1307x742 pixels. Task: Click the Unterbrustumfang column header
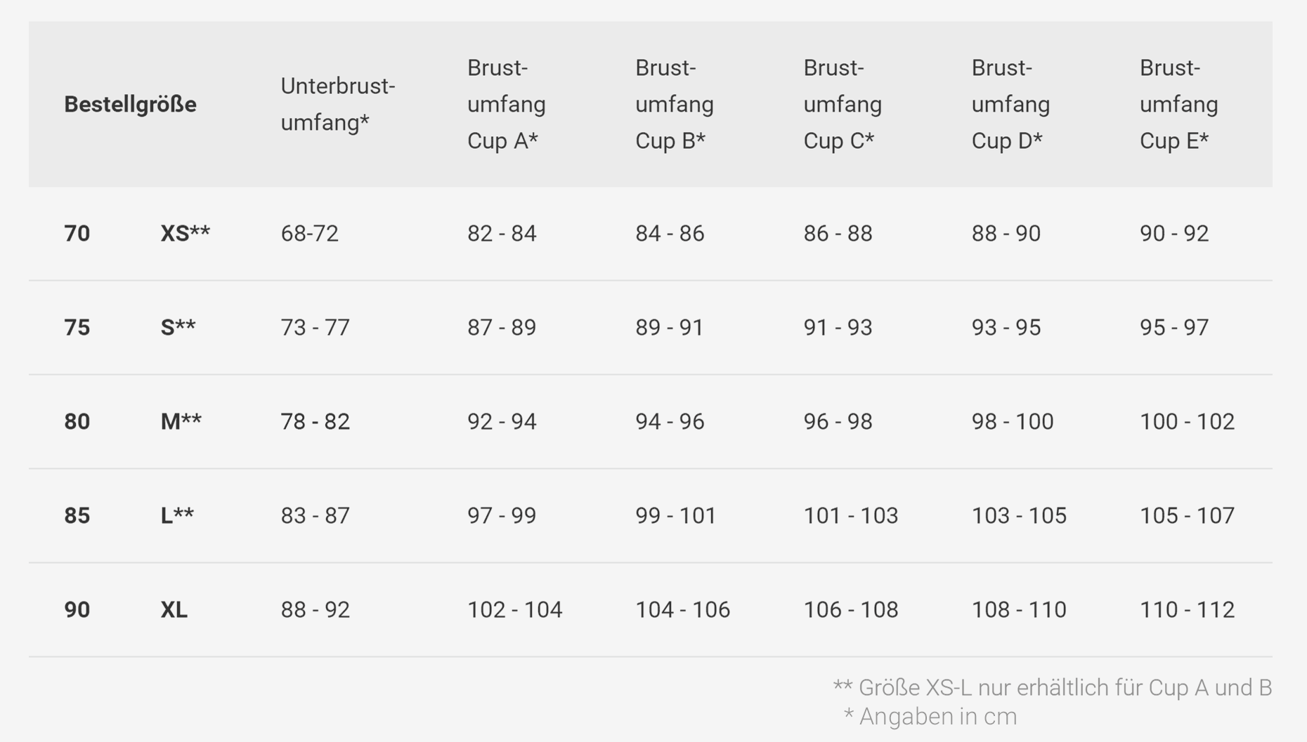pos(337,104)
